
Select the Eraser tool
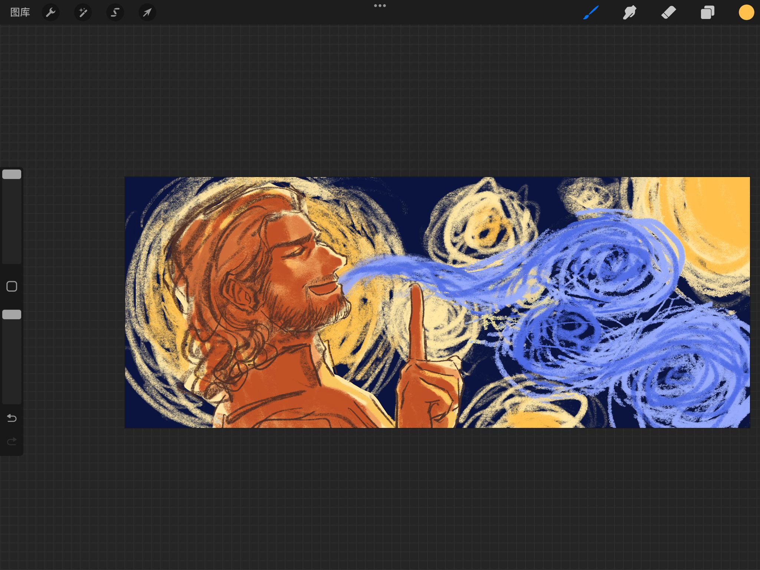pyautogui.click(x=668, y=13)
